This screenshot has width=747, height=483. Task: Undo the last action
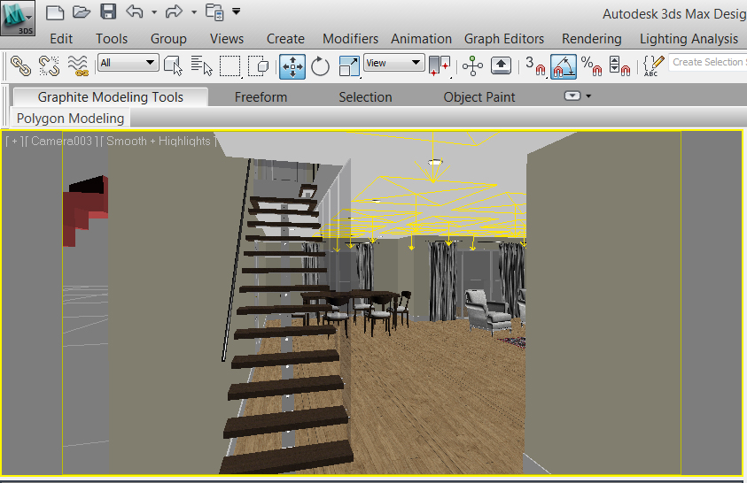(x=135, y=11)
